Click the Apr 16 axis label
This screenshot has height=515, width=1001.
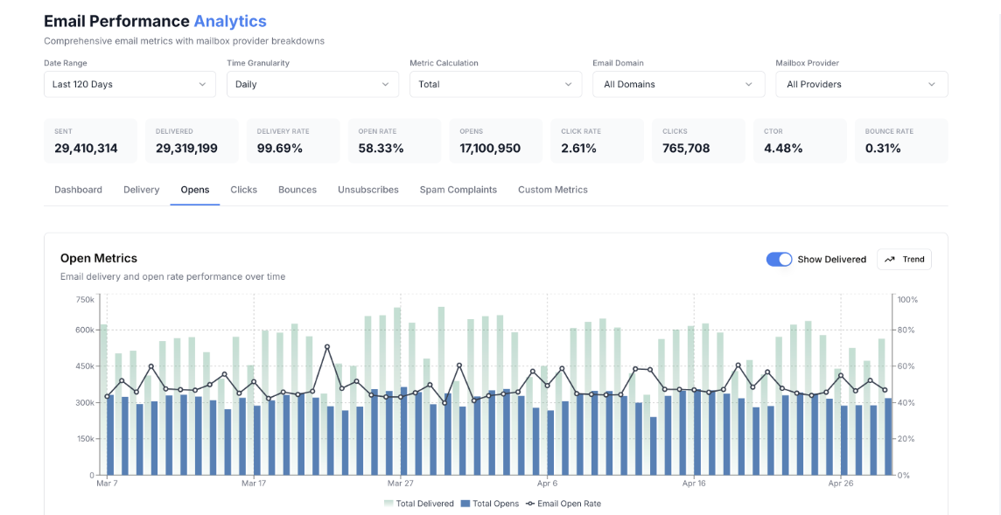[x=694, y=484]
